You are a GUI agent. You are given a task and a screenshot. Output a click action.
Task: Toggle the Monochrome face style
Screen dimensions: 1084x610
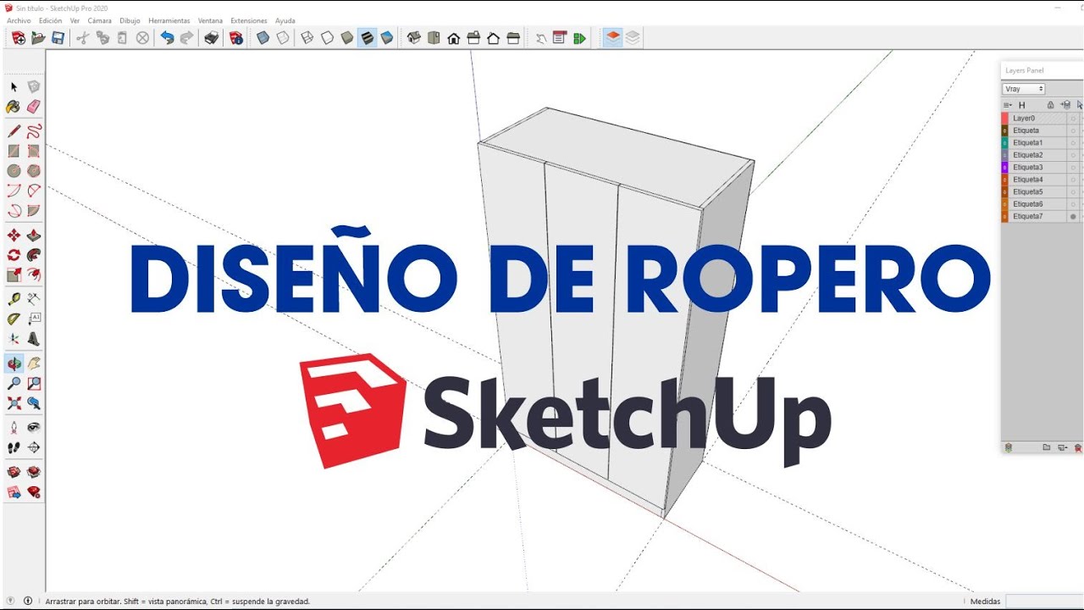[x=387, y=37]
